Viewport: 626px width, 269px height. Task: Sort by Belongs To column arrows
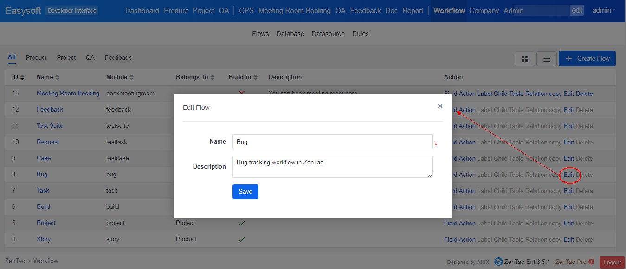pos(213,77)
